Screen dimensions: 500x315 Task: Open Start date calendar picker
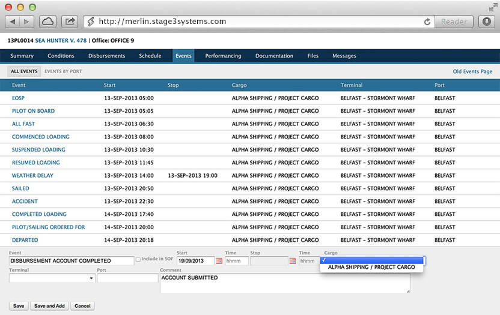coord(219,261)
